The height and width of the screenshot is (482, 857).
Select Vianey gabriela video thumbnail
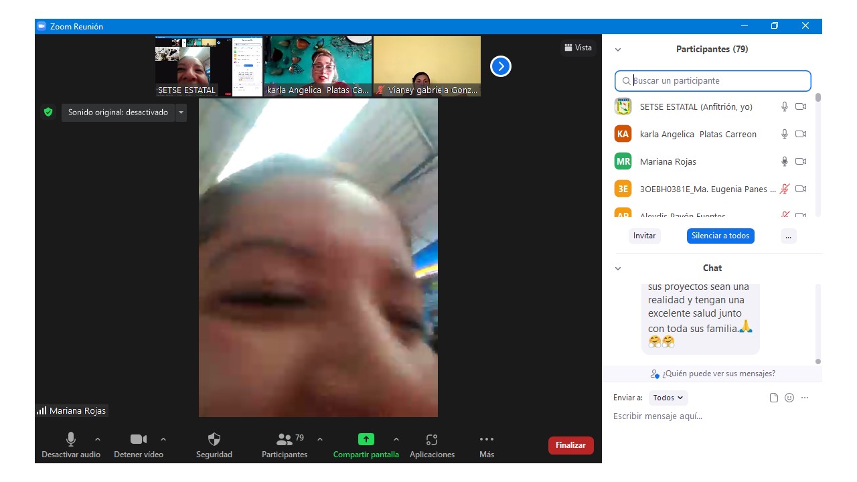tap(427, 66)
